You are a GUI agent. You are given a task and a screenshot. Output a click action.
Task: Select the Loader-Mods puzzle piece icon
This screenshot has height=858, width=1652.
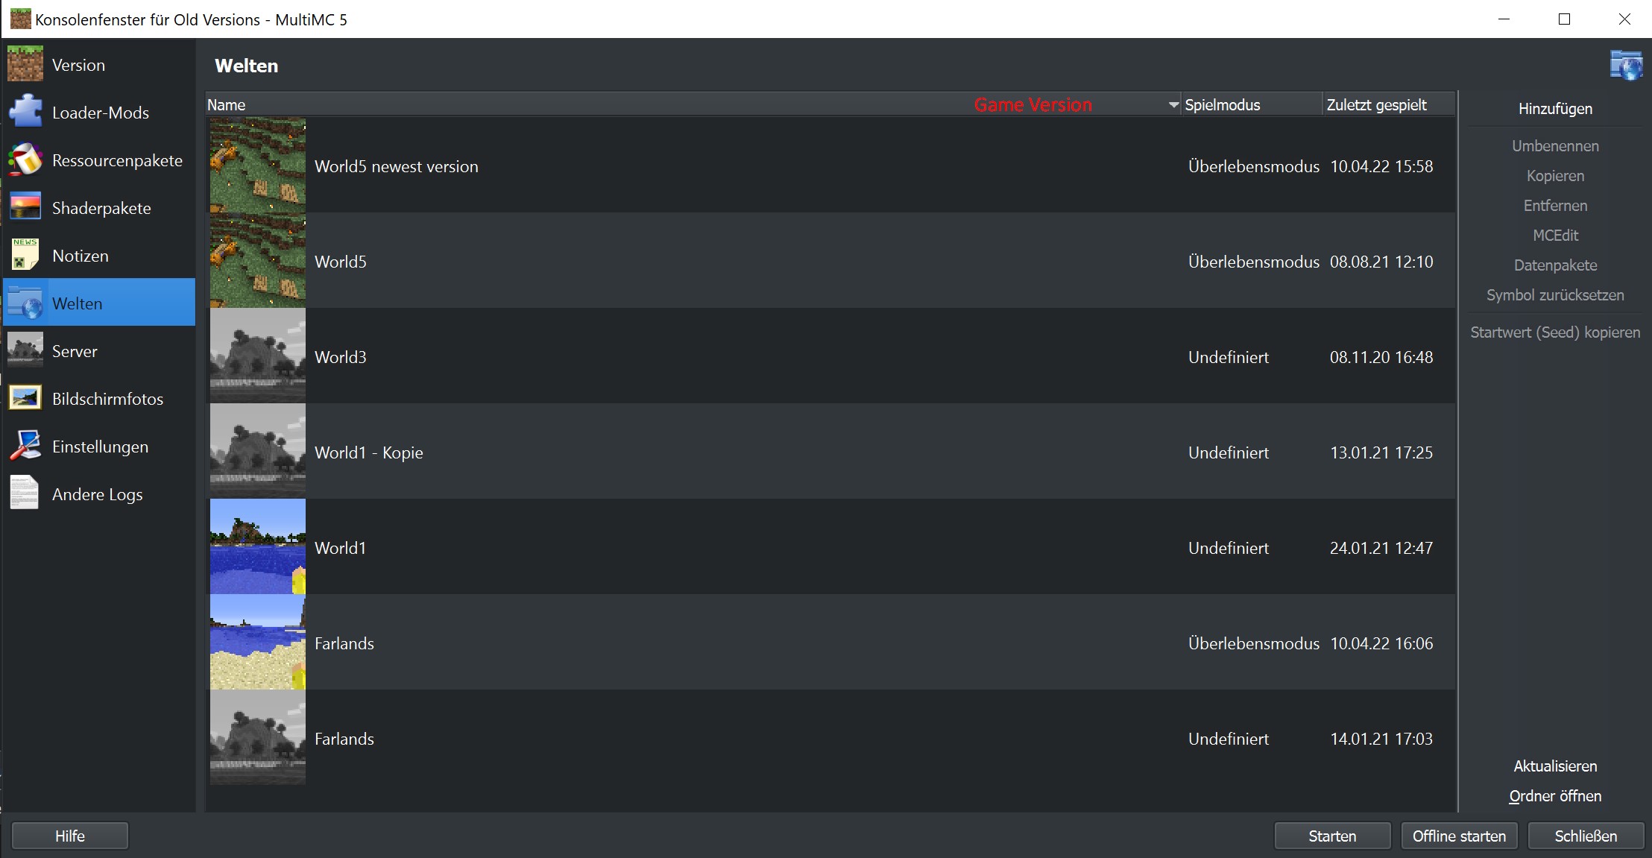point(25,110)
